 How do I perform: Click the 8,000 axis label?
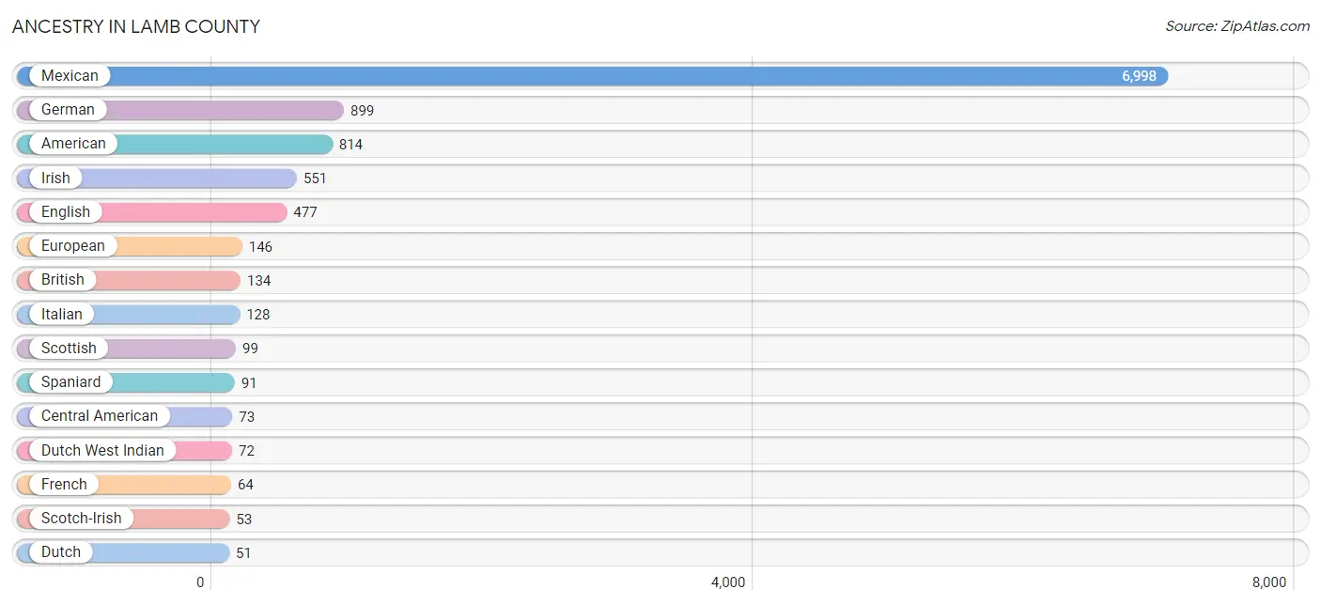click(1268, 582)
